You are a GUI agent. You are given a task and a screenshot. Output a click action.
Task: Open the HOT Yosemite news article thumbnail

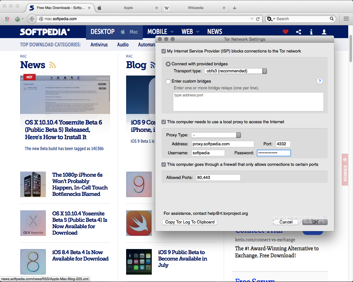pyautogui.click(x=65, y=95)
